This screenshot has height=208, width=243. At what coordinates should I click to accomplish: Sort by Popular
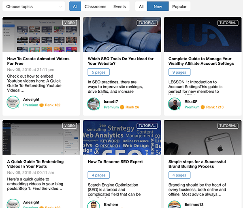click(179, 6)
